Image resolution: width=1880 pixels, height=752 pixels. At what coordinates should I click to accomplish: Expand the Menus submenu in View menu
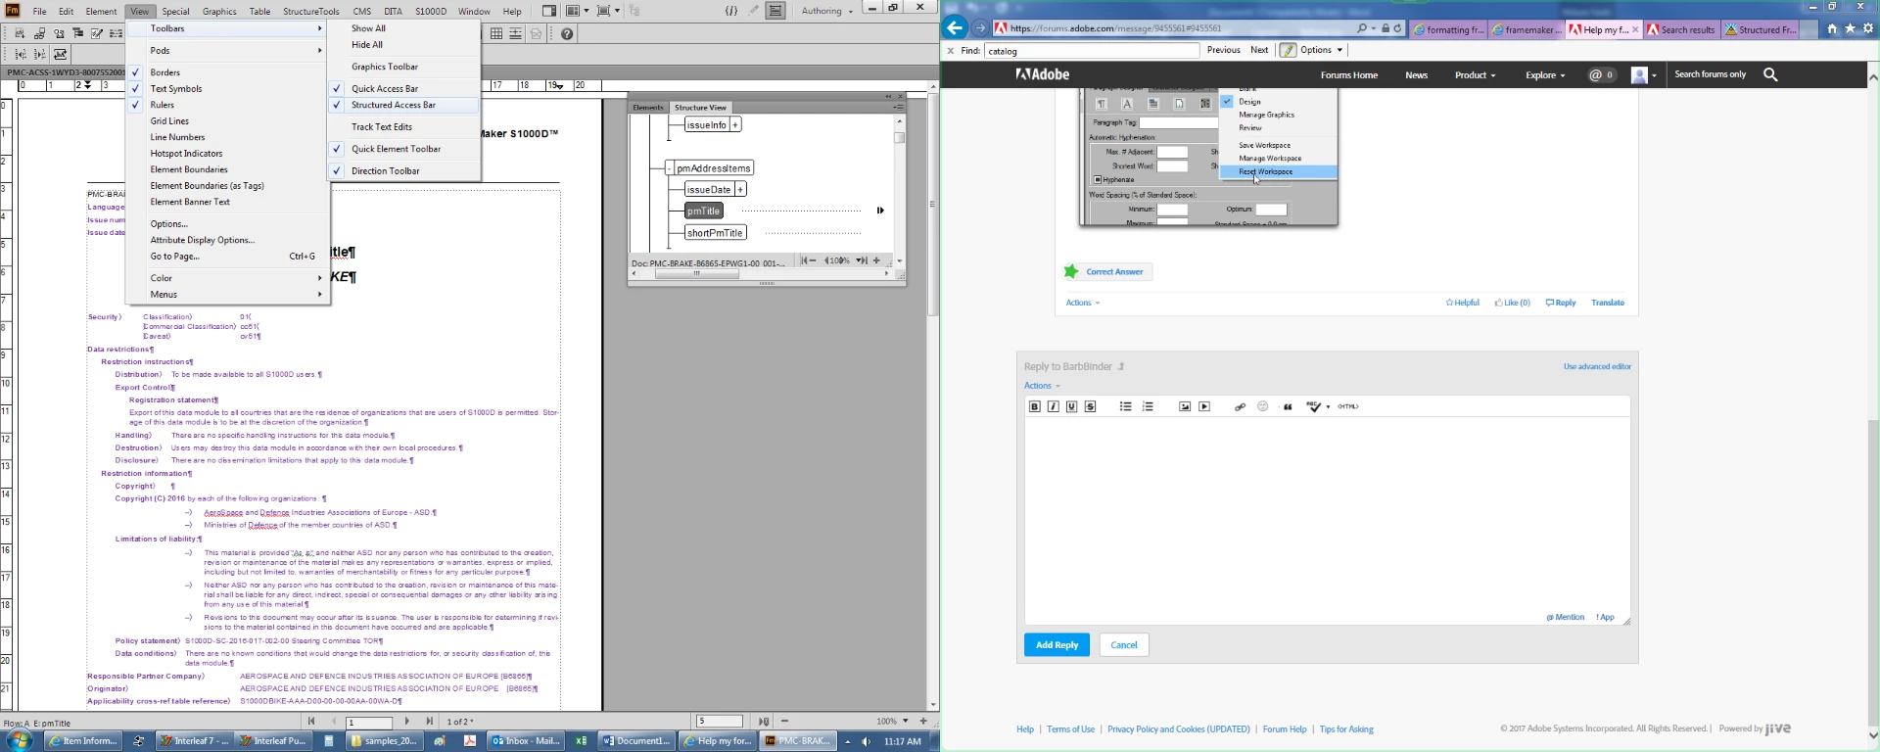[x=227, y=295]
